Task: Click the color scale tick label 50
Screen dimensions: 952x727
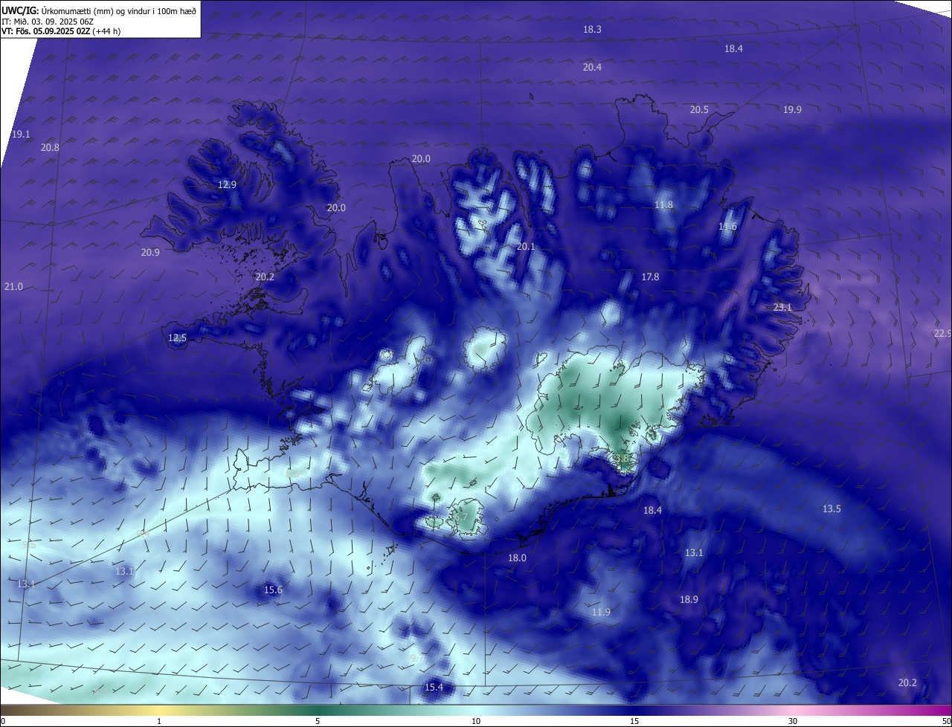Action: [x=945, y=721]
